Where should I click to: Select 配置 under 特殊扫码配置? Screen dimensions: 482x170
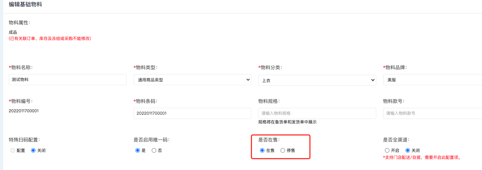tap(13, 151)
